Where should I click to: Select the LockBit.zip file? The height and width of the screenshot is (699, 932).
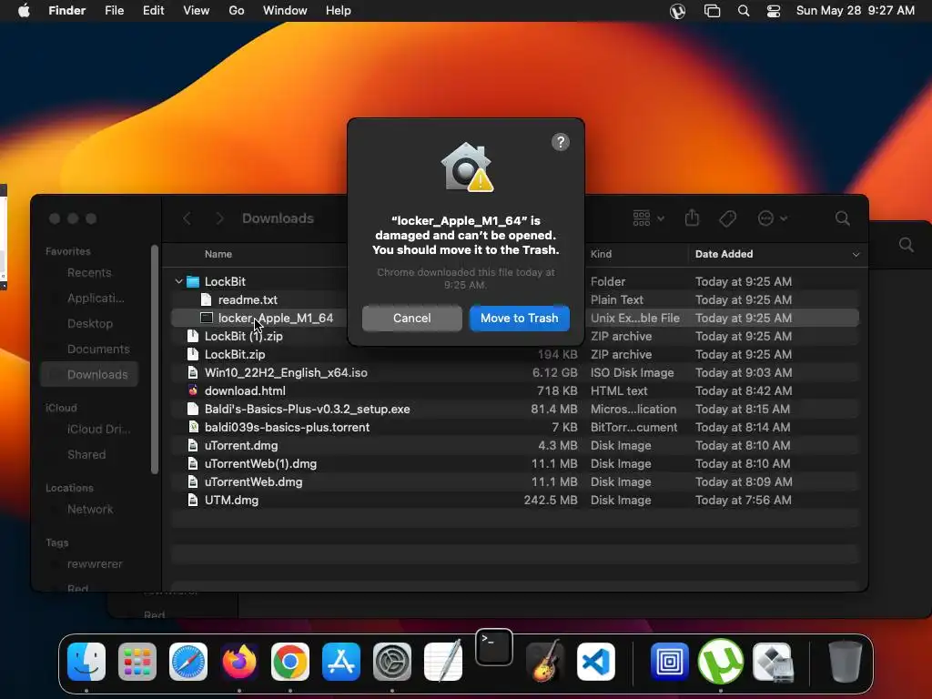[235, 354]
